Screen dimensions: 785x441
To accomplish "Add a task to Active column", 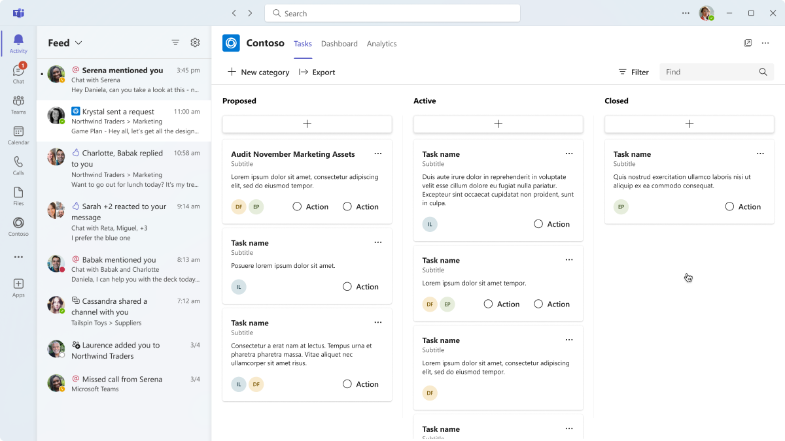I will point(498,124).
